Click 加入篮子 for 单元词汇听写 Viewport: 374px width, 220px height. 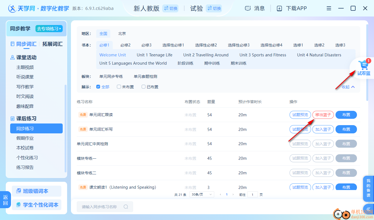pos(323,129)
